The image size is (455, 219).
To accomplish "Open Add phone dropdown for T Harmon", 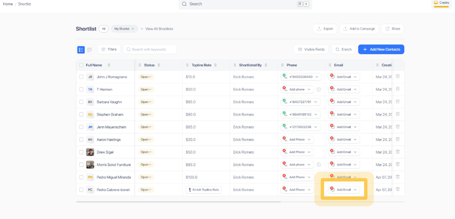I will (x=297, y=89).
